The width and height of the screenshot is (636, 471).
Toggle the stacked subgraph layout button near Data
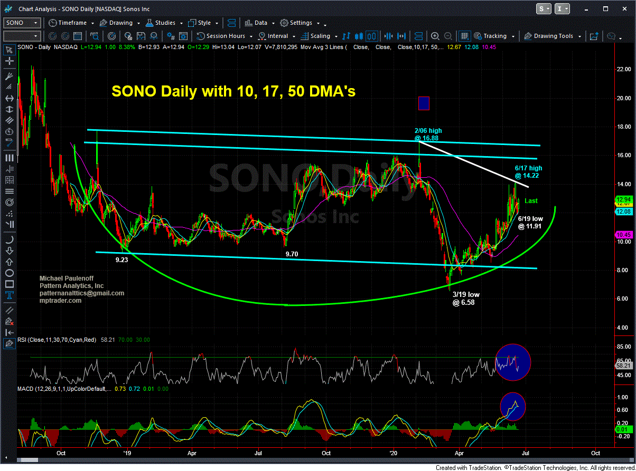tap(231, 23)
